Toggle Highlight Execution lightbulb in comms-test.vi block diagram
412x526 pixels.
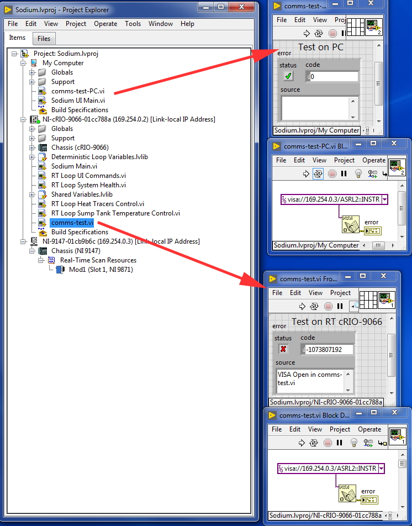coord(354,443)
